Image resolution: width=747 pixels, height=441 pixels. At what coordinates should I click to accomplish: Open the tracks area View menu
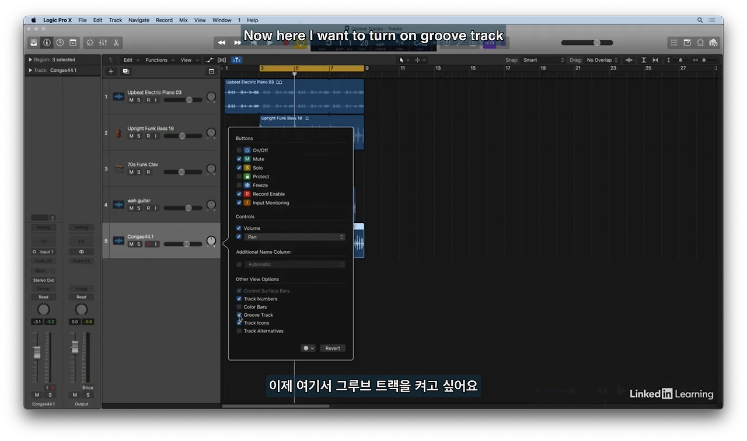click(x=189, y=60)
